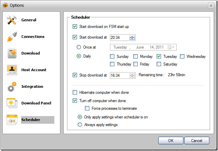The height and width of the screenshot is (151, 218).
Task: Click the FSM app logo in title bar
Action: click(5, 5)
